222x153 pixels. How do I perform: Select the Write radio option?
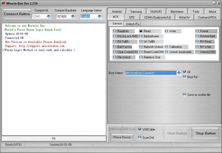(173, 31)
